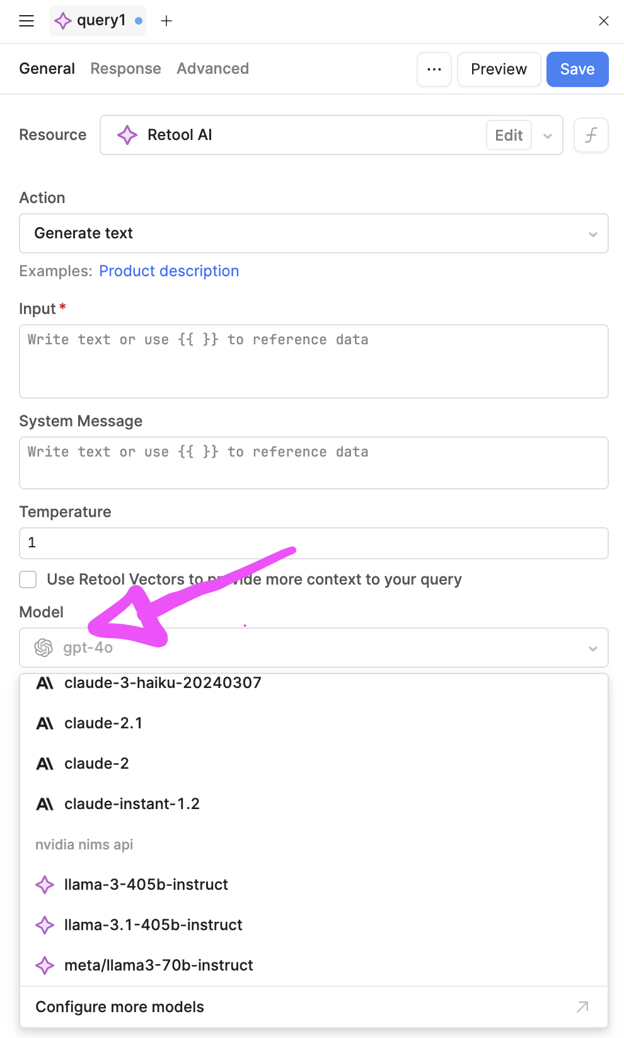Viewport: 624px width, 1038px height.
Task: Click the Preview button
Action: click(x=499, y=69)
